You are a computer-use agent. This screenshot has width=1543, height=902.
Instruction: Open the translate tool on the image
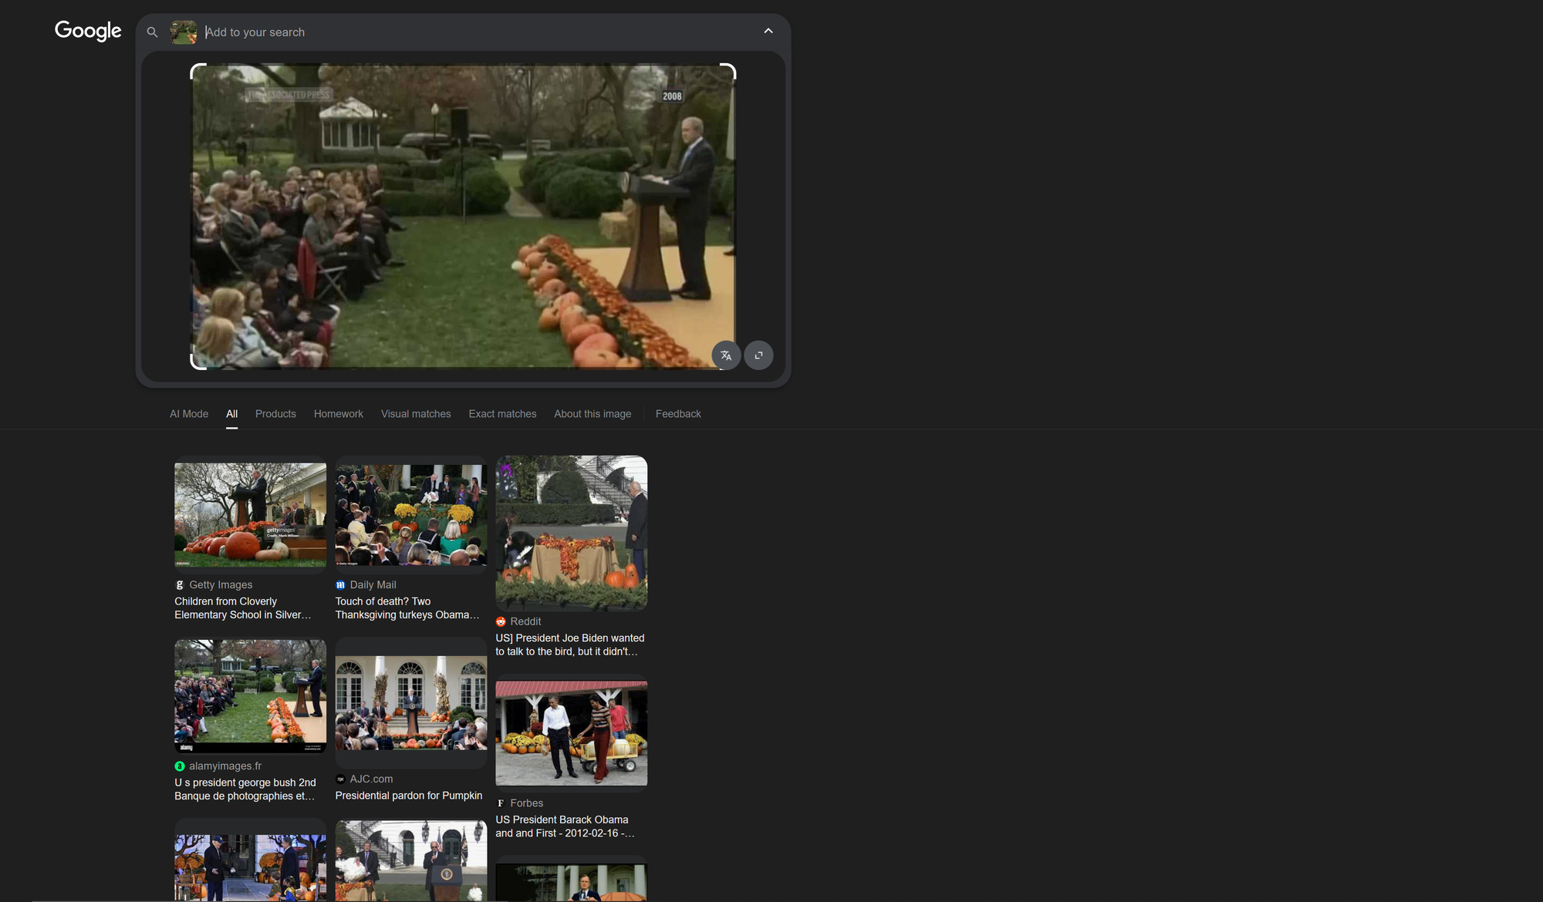pos(725,355)
